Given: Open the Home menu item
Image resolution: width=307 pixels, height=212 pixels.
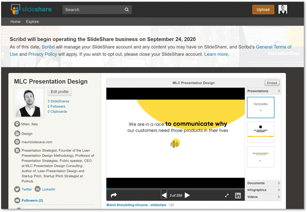Looking at the screenshot, I should coord(15,22).
